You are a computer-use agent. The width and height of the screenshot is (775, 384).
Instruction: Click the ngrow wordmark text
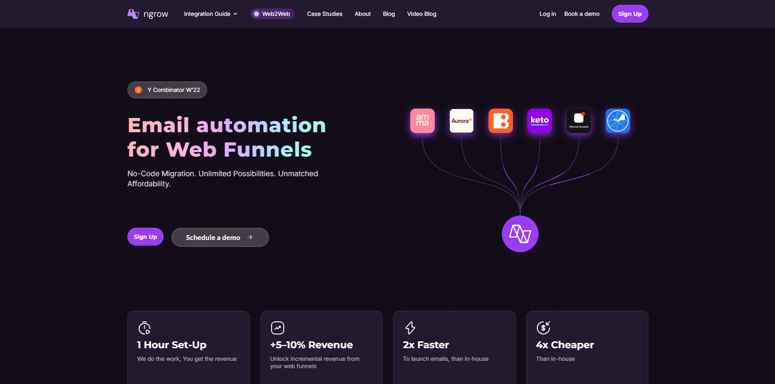coord(156,14)
